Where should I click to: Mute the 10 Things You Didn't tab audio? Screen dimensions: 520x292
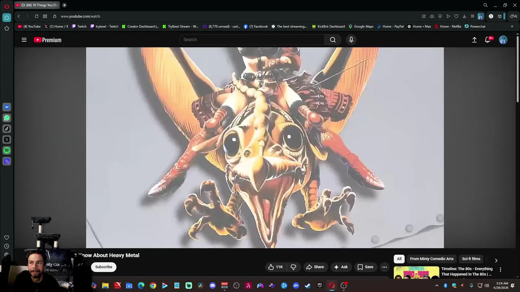pyautogui.click(x=23, y=5)
